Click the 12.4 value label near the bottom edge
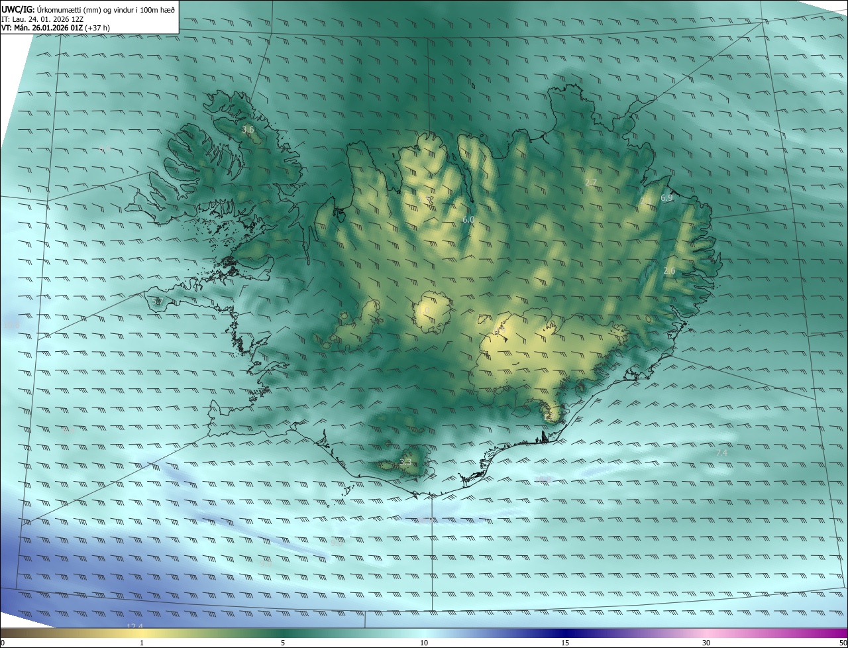The image size is (848, 648). pyautogui.click(x=135, y=626)
